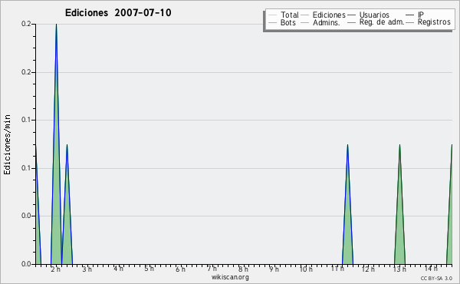Select the Bots legend label
This screenshot has height=284, width=460.
point(287,22)
